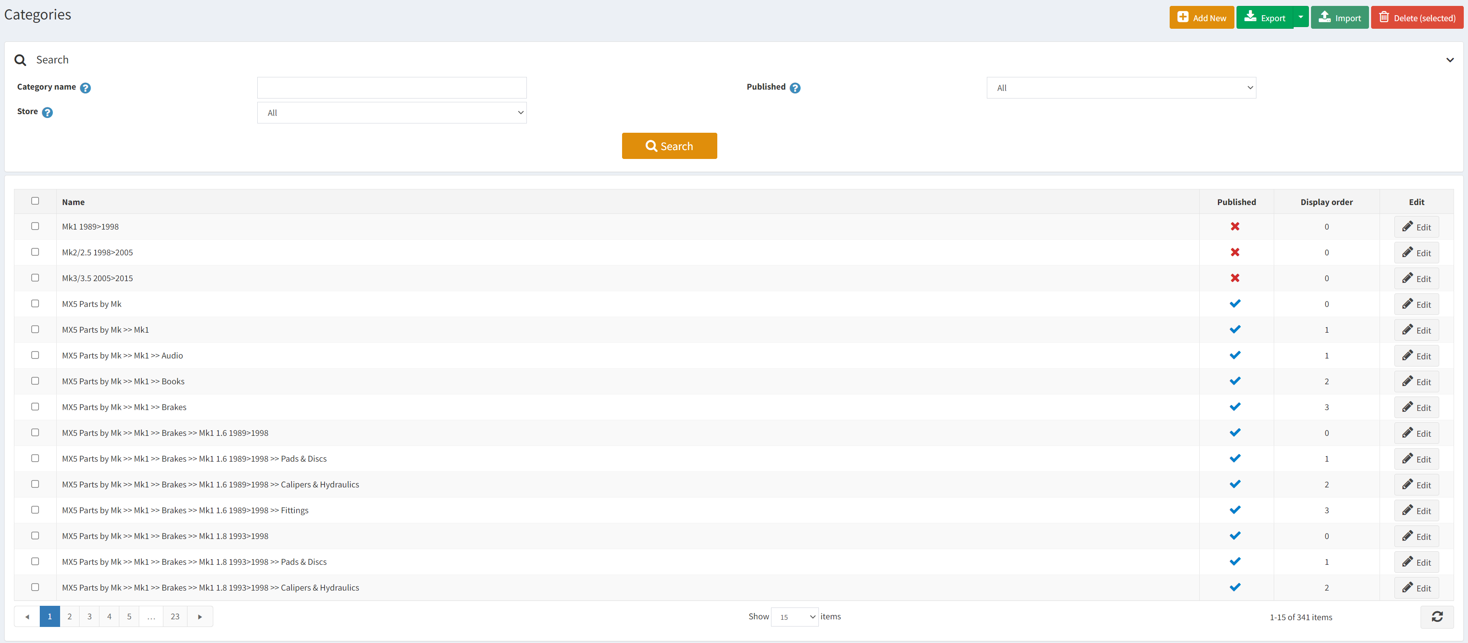Screen dimensions: 1468x643
Task: Tick checkbox for MX5 Parts by Mk row
Action: tap(35, 304)
